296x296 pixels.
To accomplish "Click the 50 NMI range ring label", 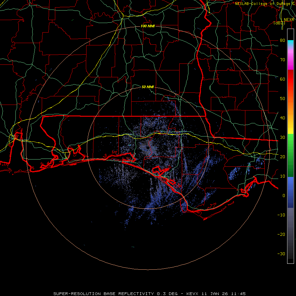I will pyautogui.click(x=148, y=87).
